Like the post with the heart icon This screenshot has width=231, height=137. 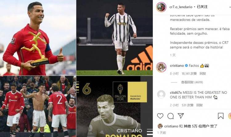coord(160,116)
